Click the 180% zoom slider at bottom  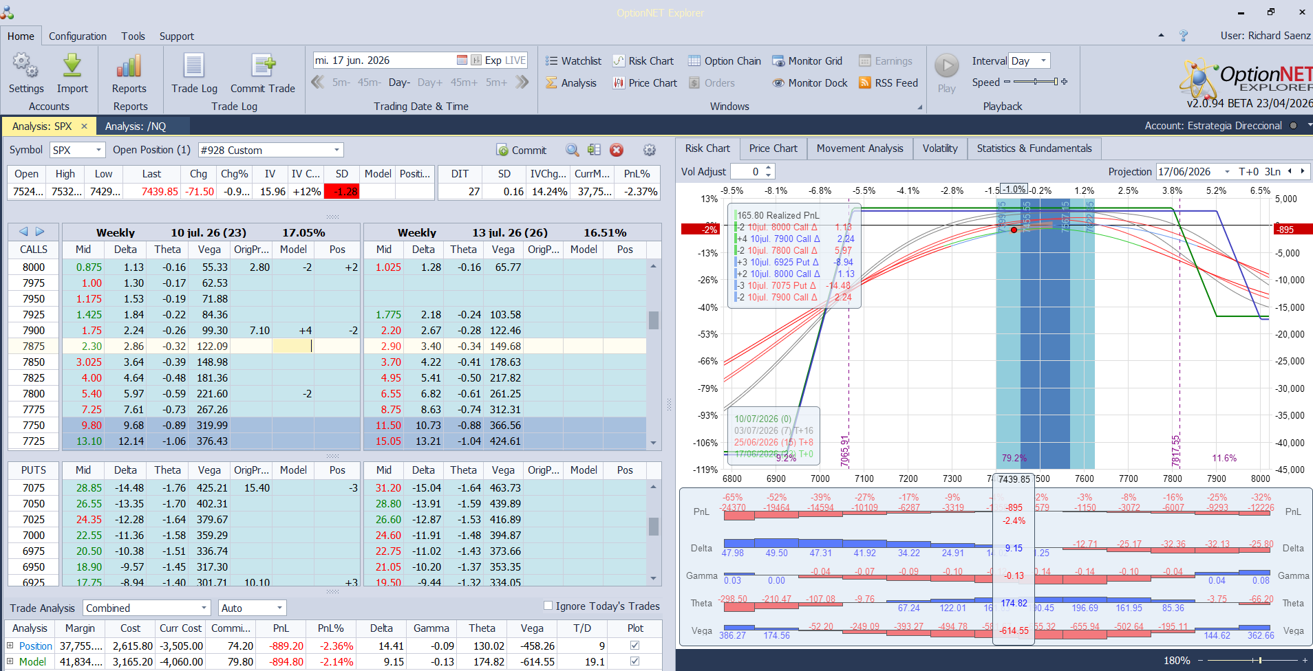(1252, 661)
